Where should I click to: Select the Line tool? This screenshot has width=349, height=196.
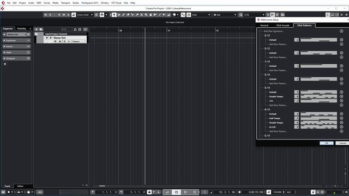(160, 15)
